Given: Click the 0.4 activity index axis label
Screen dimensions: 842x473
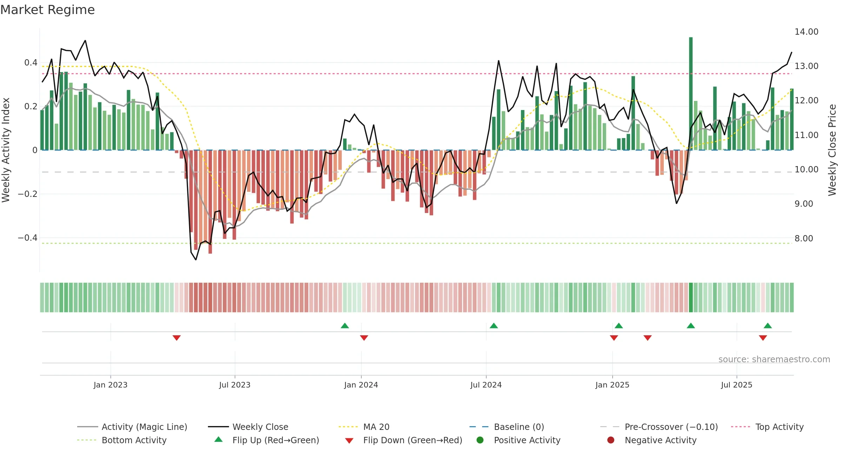Looking at the screenshot, I should tap(31, 62).
